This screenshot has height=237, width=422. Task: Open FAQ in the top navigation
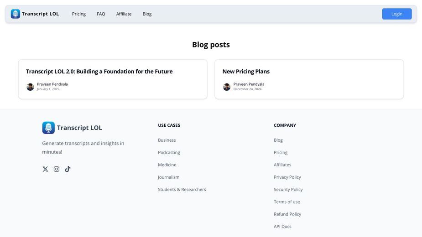pyautogui.click(x=101, y=14)
